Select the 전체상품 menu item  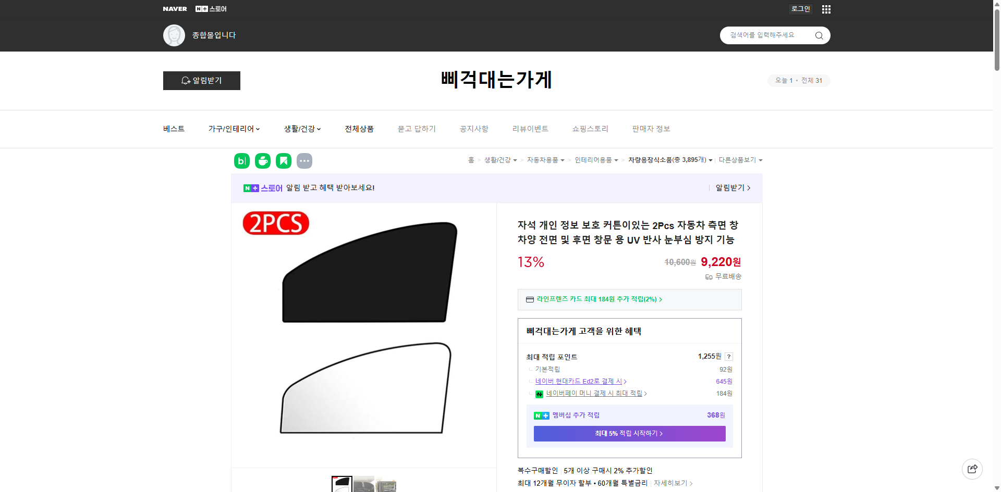click(359, 129)
